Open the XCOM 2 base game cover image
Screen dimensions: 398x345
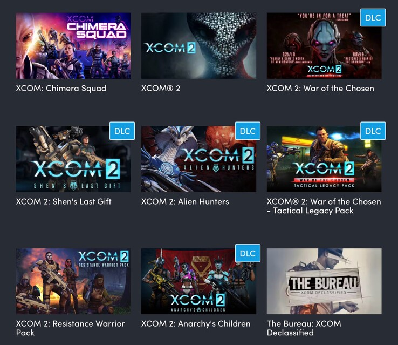[198, 46]
